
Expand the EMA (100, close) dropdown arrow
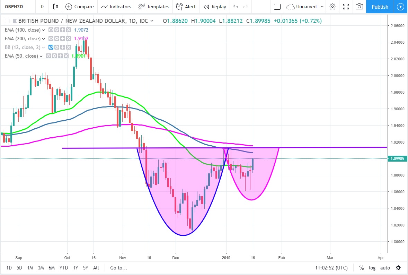[x=44, y=30]
